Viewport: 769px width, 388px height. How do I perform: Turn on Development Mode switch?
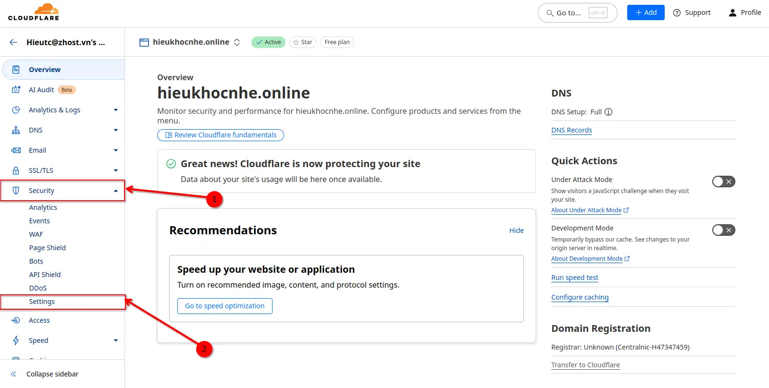(x=723, y=230)
